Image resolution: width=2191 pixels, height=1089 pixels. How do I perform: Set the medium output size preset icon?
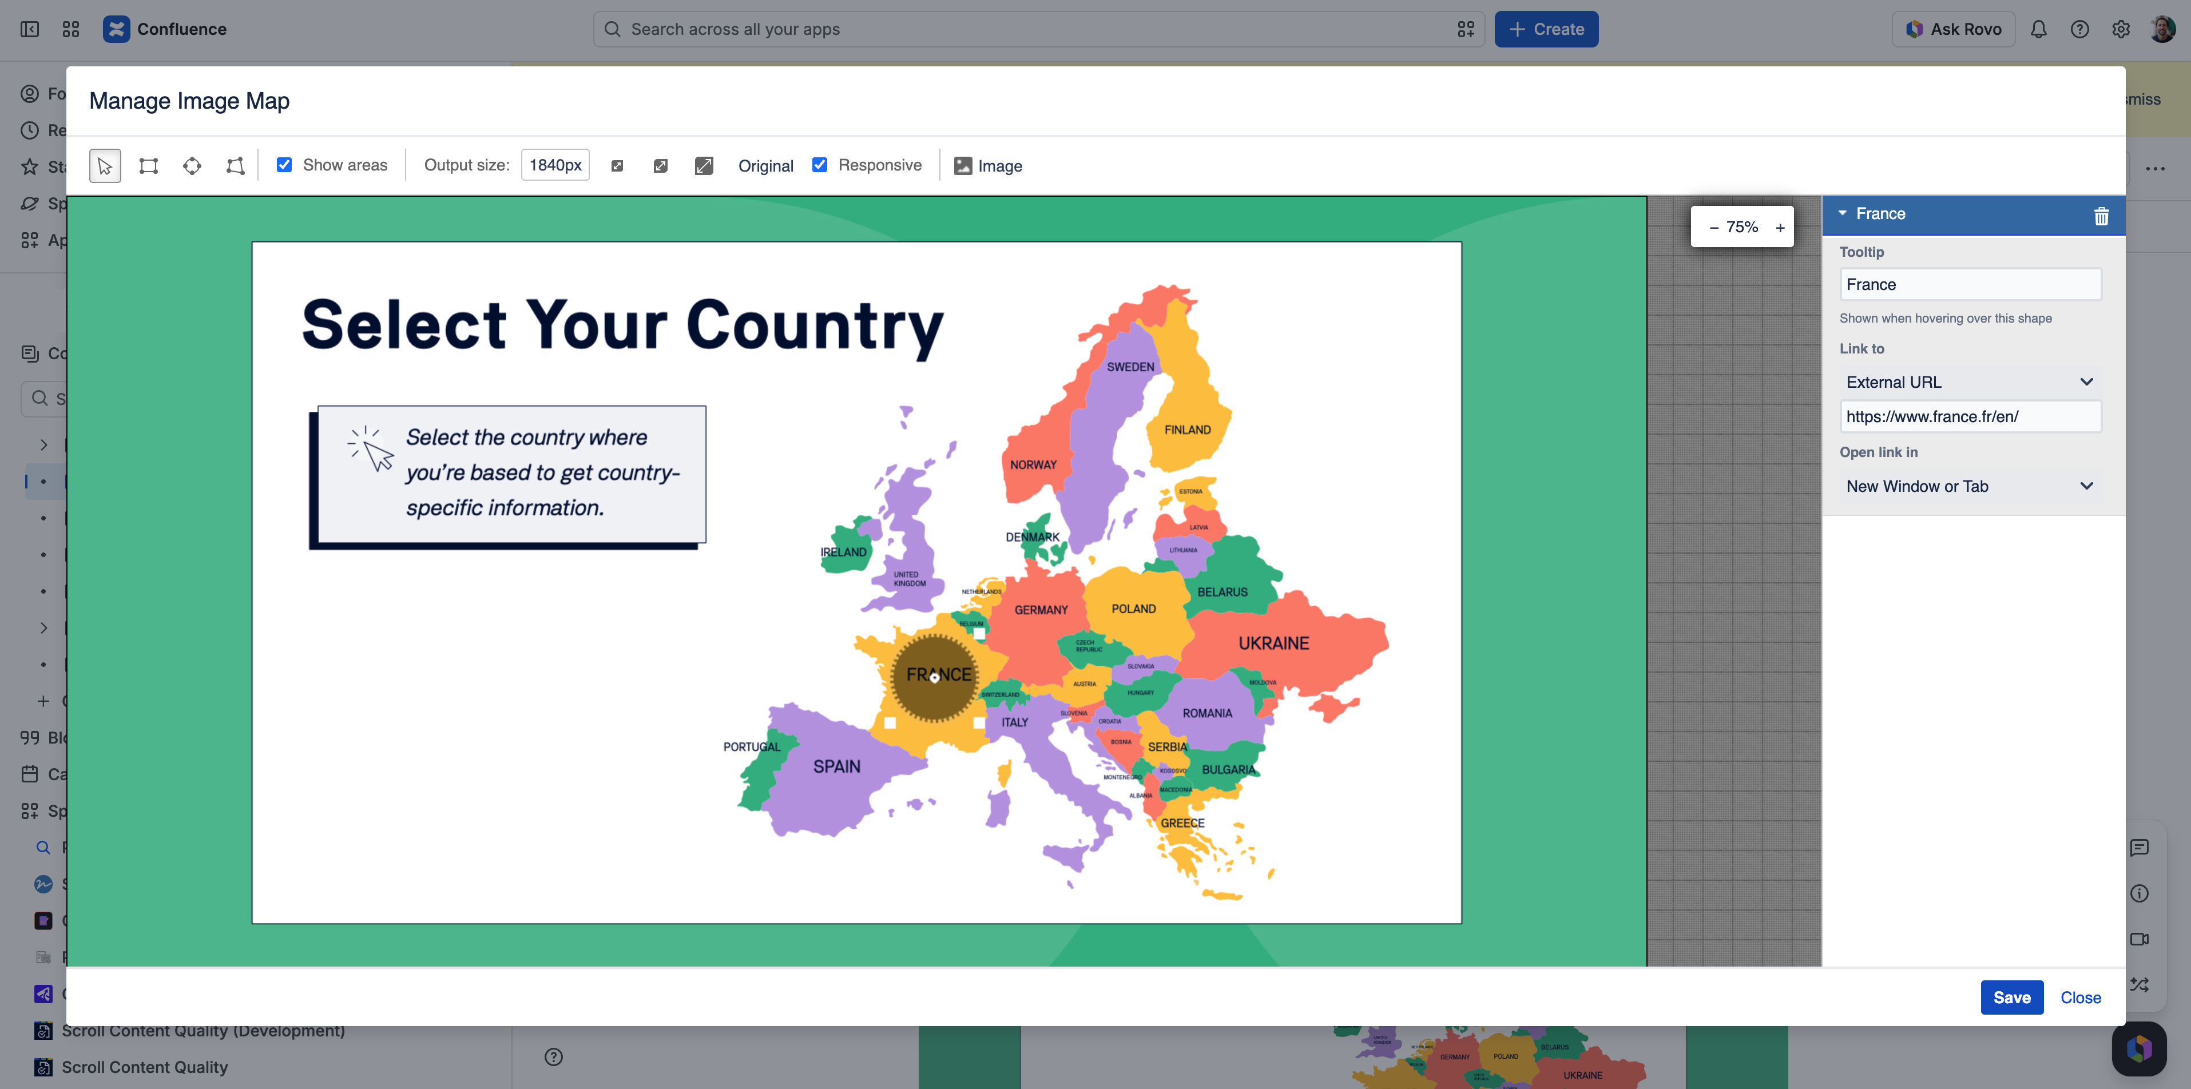click(661, 166)
